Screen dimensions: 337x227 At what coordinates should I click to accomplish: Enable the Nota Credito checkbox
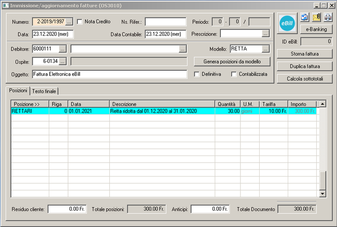click(x=80, y=22)
